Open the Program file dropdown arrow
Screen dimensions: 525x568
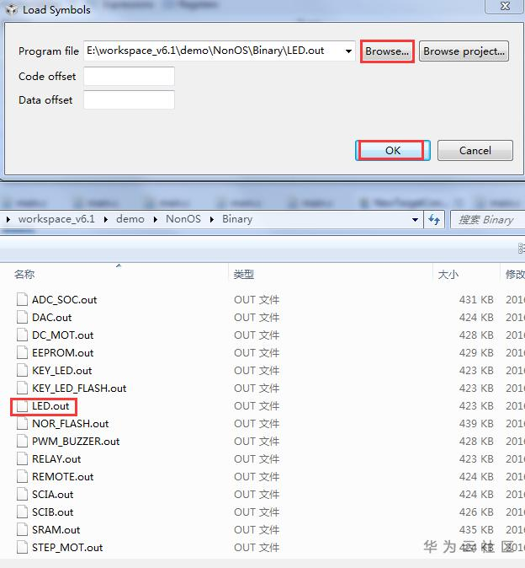tap(348, 51)
